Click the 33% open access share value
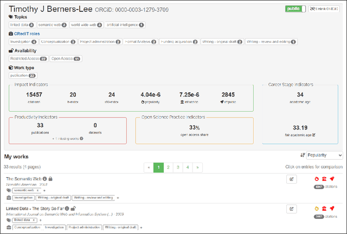Image resolution: width=347 pixels, height=234 pixels. tap(194, 128)
